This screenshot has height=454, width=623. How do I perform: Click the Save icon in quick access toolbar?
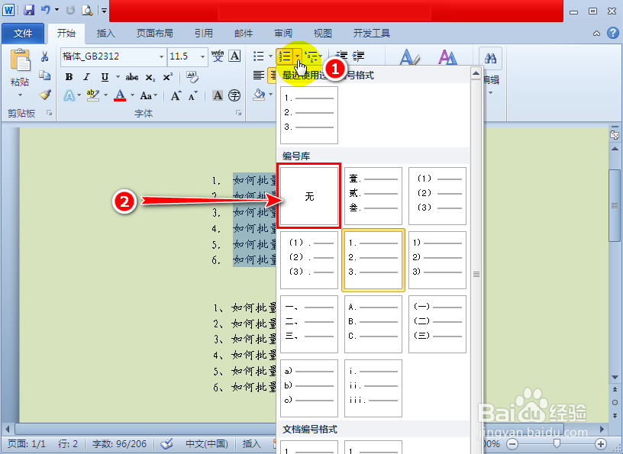(x=28, y=10)
